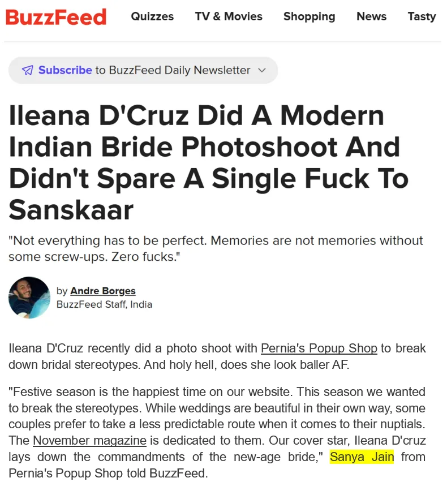Select the BuzzFeed Staff, India byline
447x495 pixels.
(x=105, y=304)
